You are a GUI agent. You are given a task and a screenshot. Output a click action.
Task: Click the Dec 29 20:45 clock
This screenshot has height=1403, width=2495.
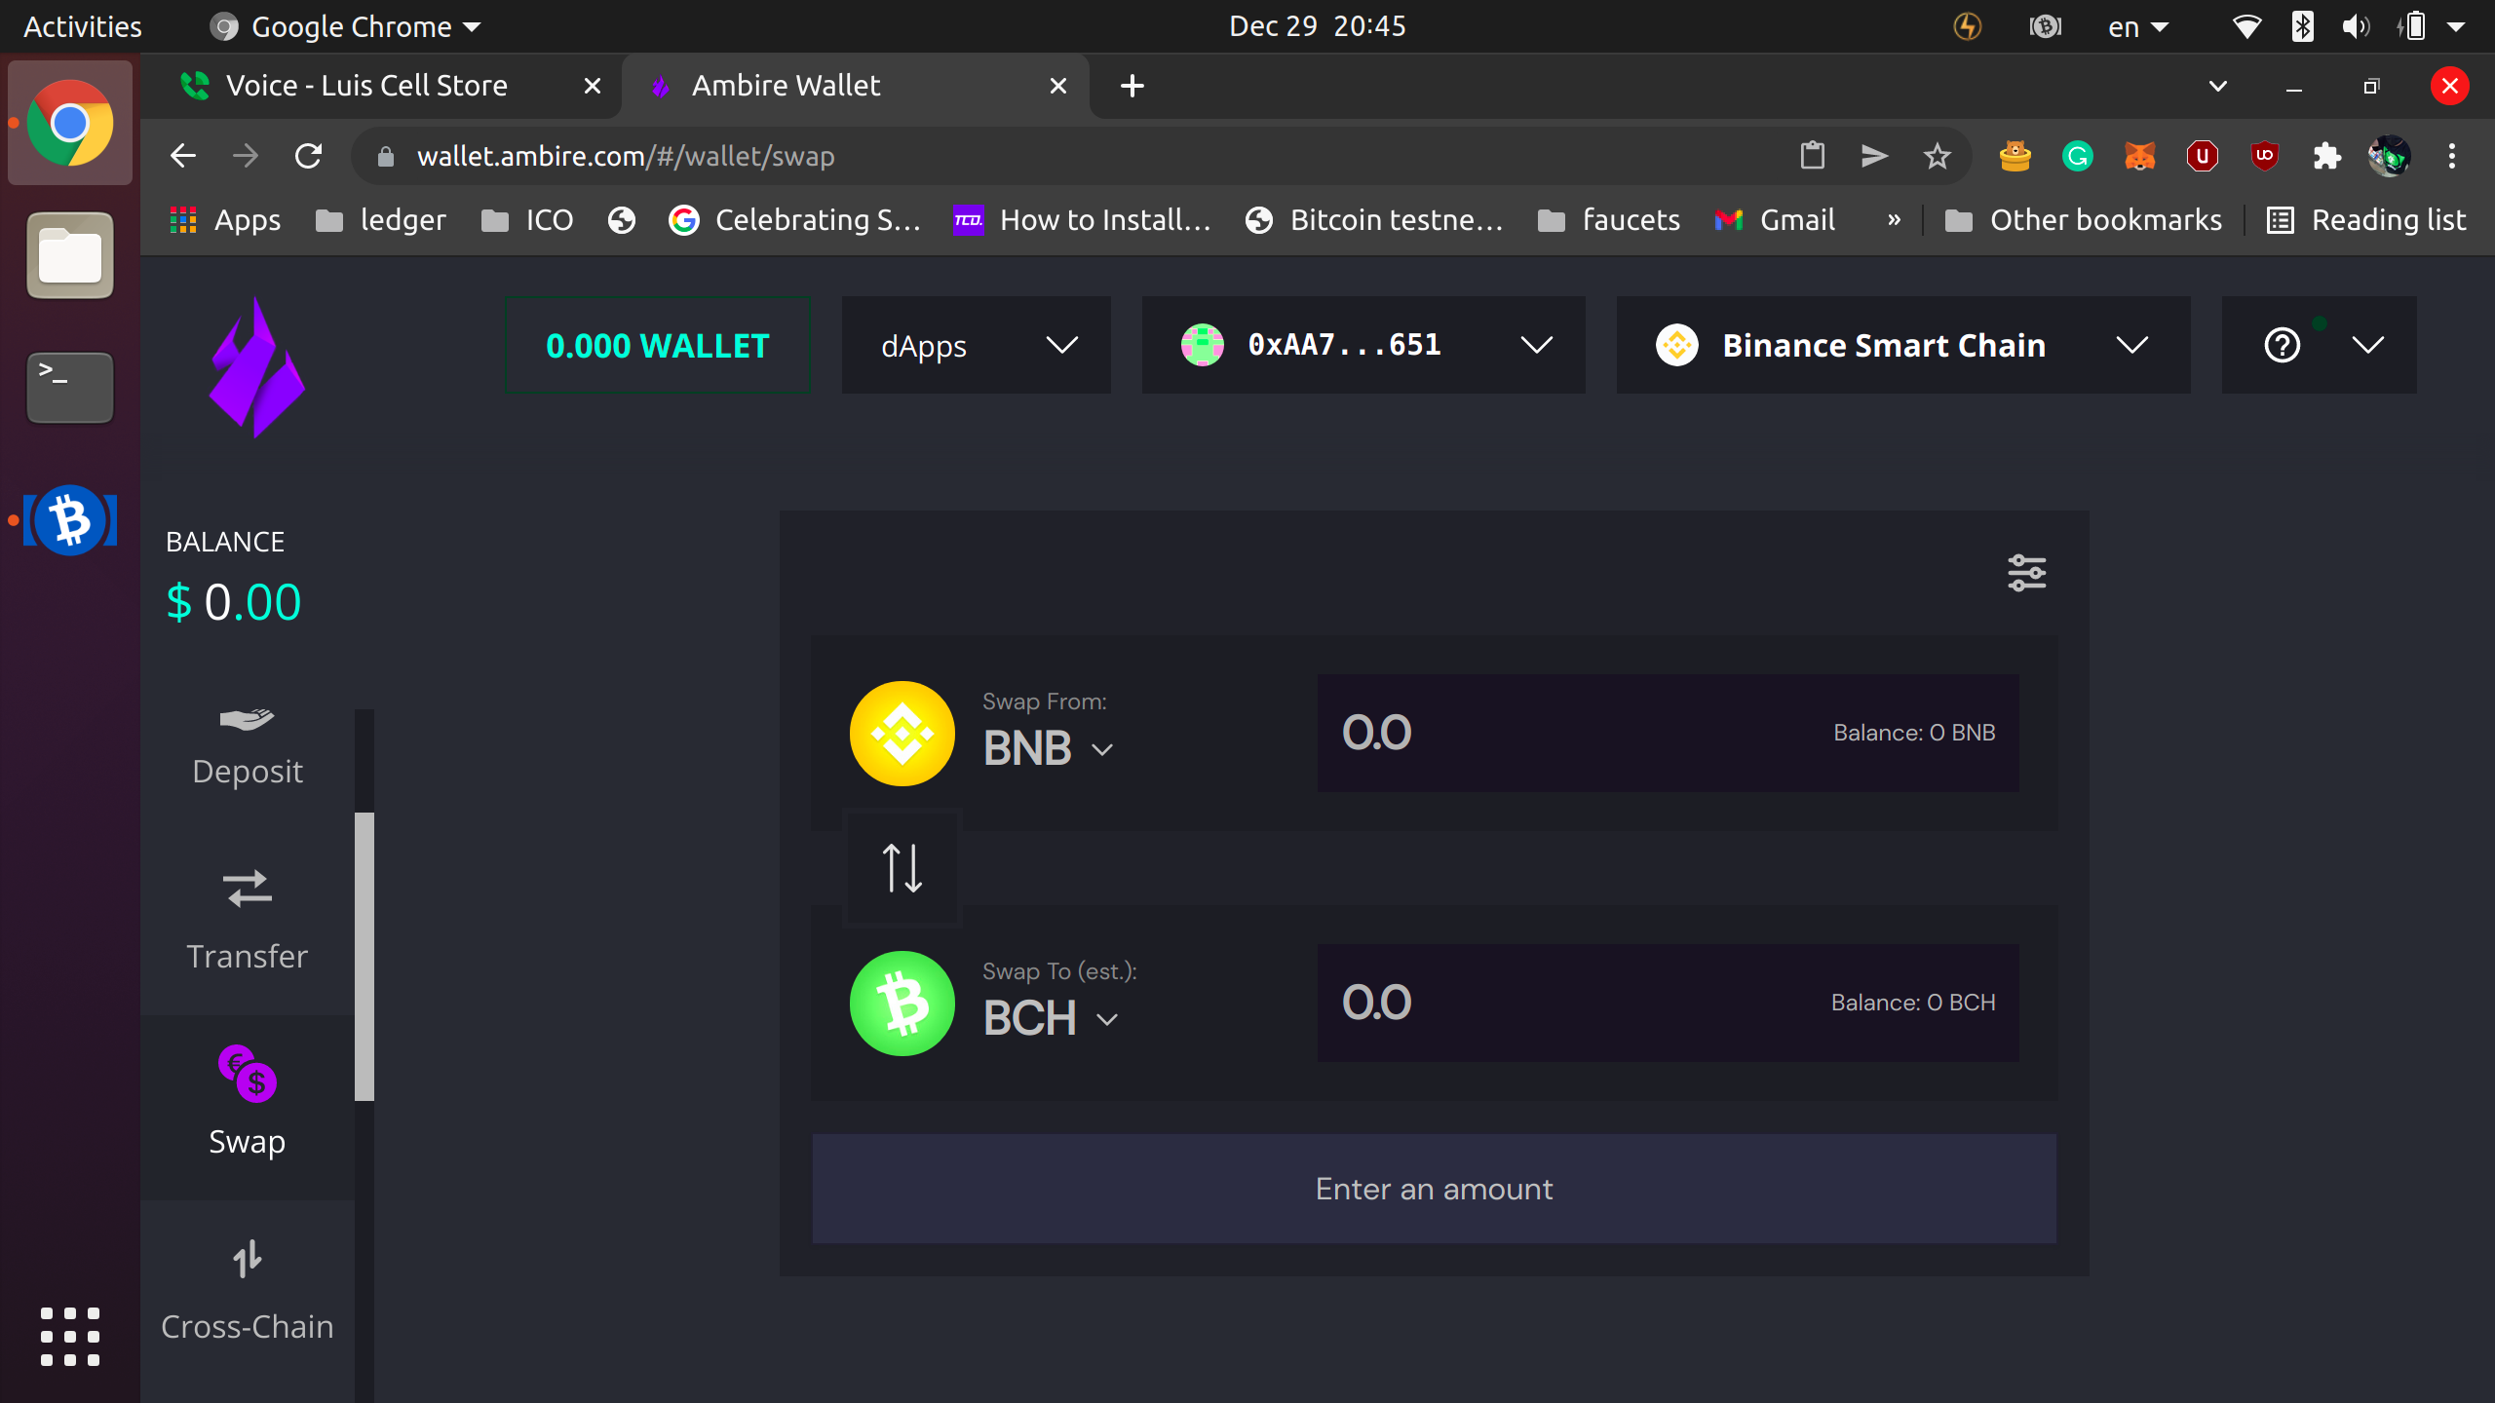tap(1318, 26)
